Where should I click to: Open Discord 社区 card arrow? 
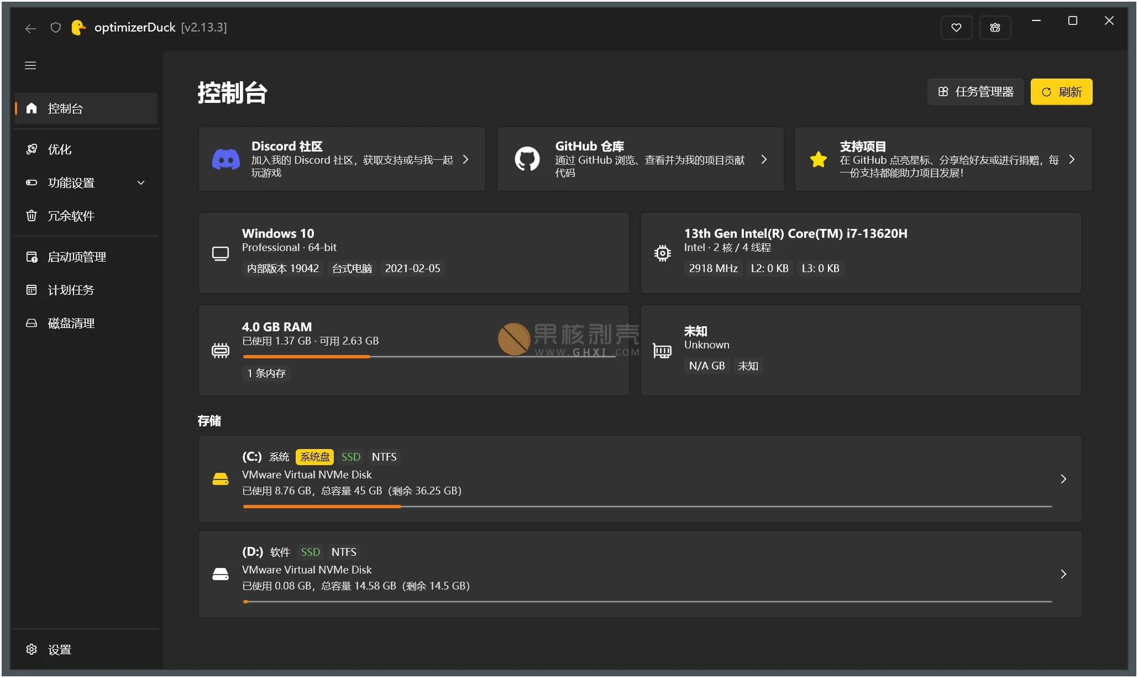click(465, 159)
